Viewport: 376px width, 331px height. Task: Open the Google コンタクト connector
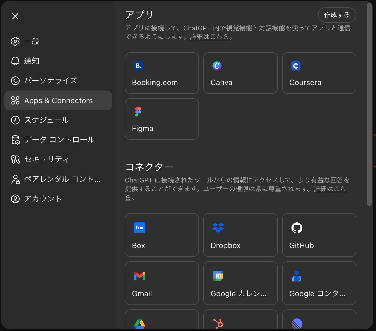[319, 283]
